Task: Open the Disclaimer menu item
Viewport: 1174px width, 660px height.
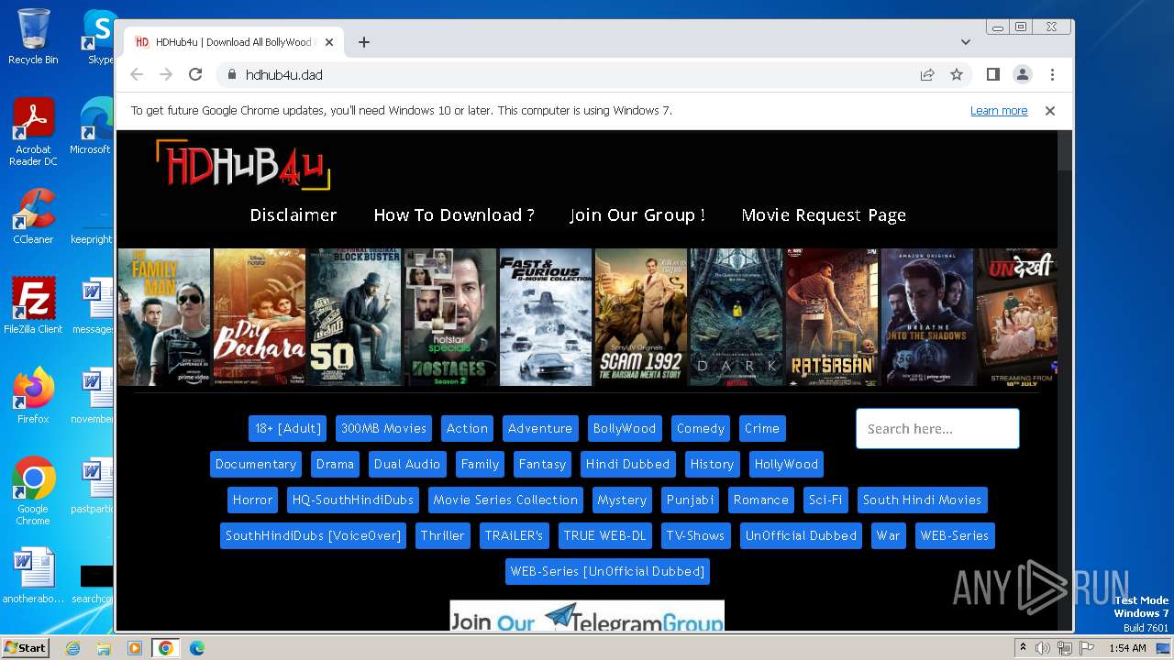Action: [293, 215]
